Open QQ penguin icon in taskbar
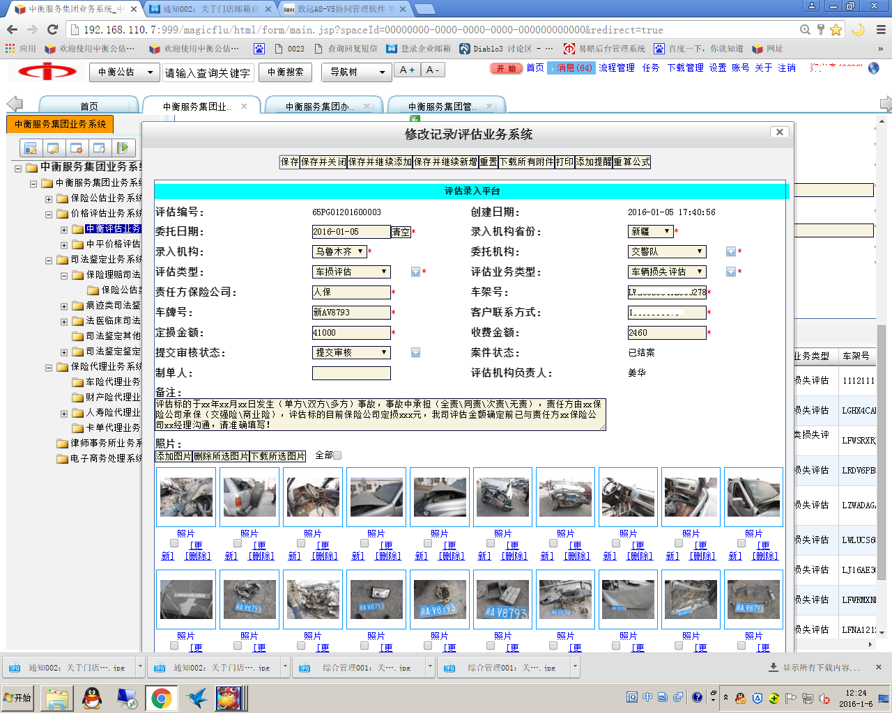Screen dimensions: 892x713 91,698
